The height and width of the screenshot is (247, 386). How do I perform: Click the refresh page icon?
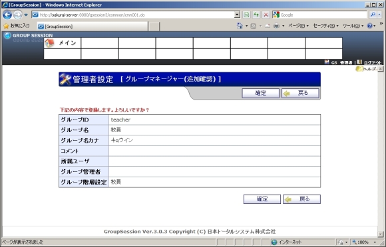point(256,15)
